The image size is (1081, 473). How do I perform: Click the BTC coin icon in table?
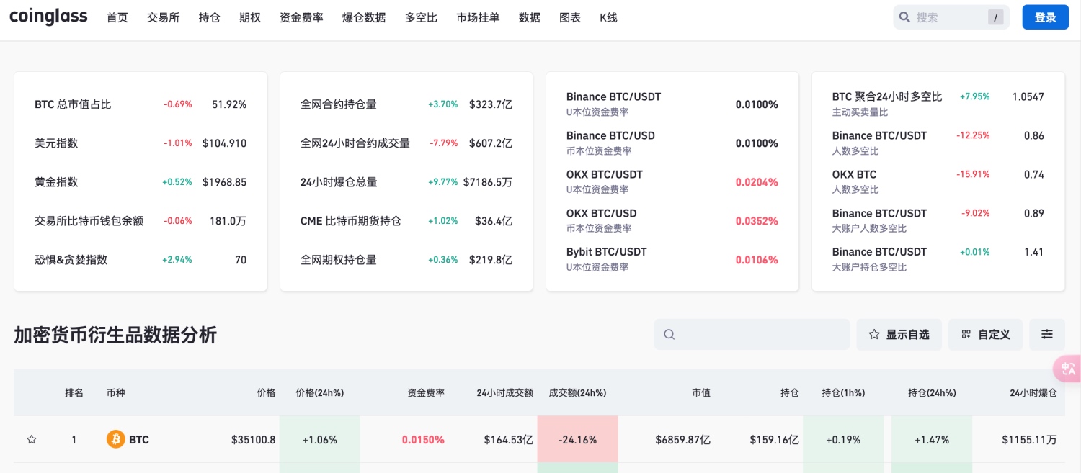[115, 439]
